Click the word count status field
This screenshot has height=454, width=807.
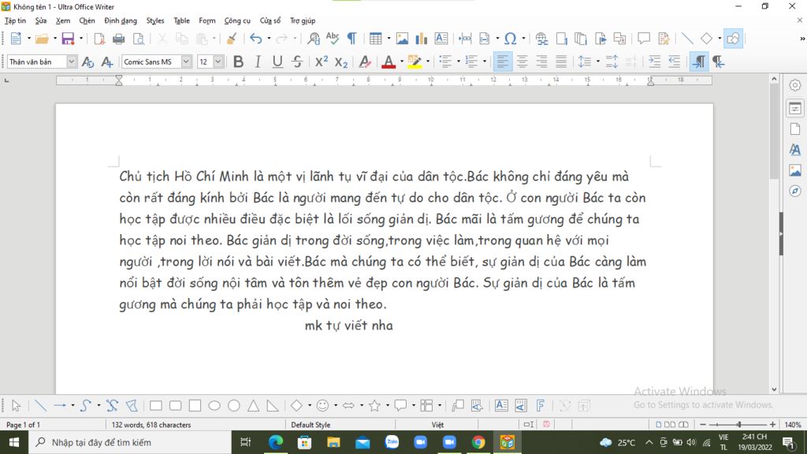151,425
